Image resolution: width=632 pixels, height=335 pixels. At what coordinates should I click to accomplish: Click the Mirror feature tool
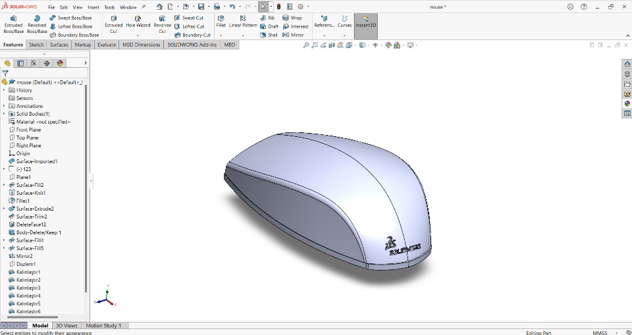click(x=293, y=35)
